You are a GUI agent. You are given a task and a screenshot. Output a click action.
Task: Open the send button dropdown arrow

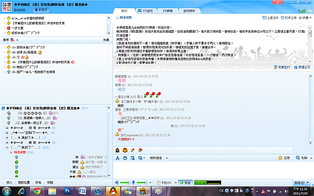coord(308,182)
